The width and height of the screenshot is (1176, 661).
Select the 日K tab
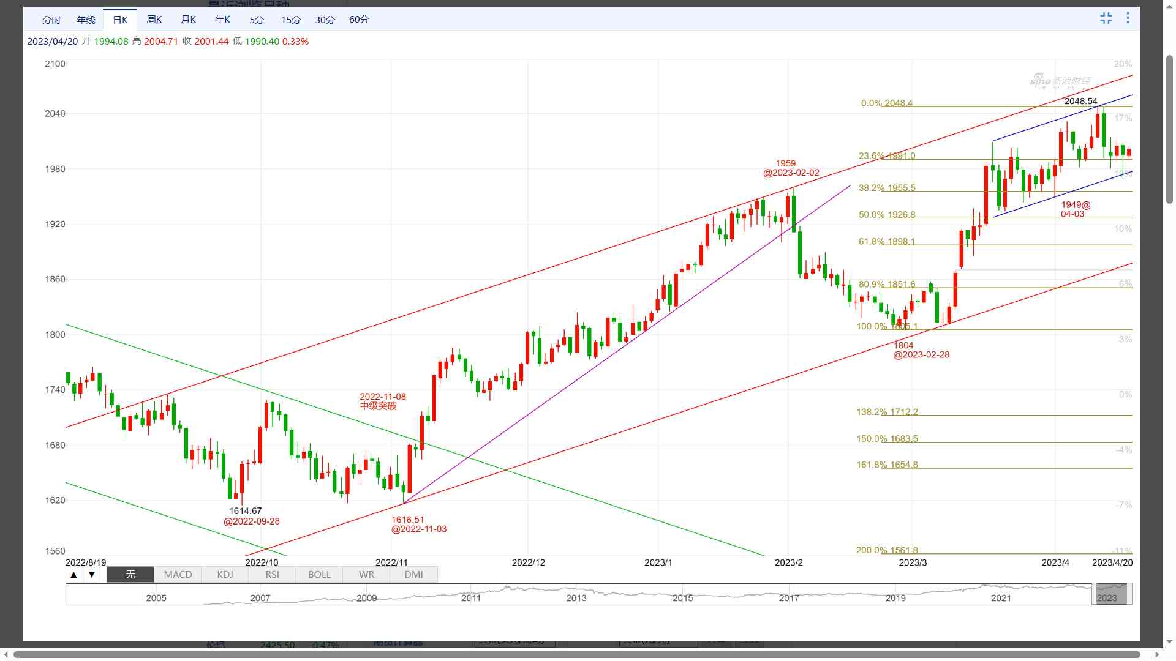coord(120,20)
